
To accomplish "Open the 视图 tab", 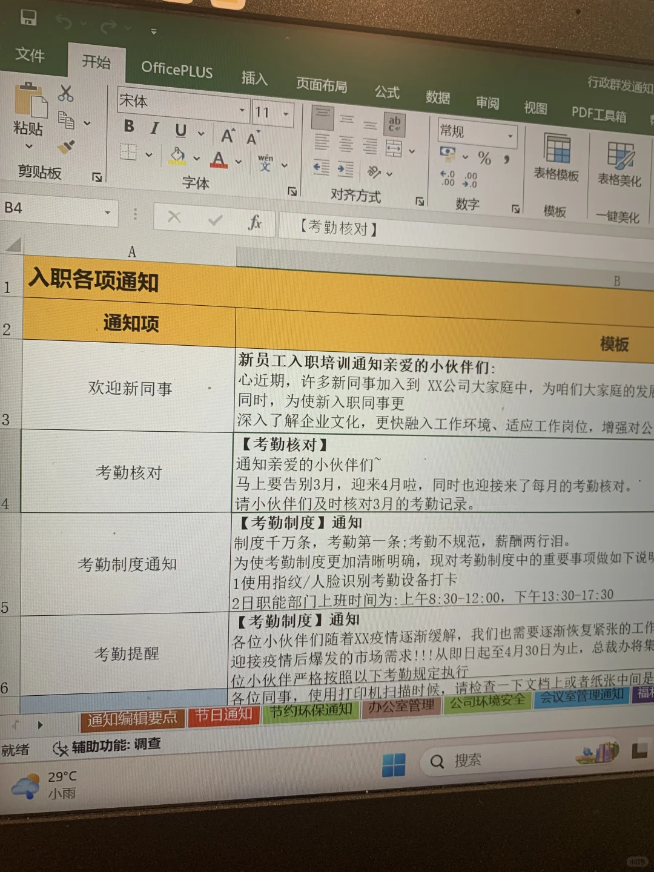I will 535,108.
